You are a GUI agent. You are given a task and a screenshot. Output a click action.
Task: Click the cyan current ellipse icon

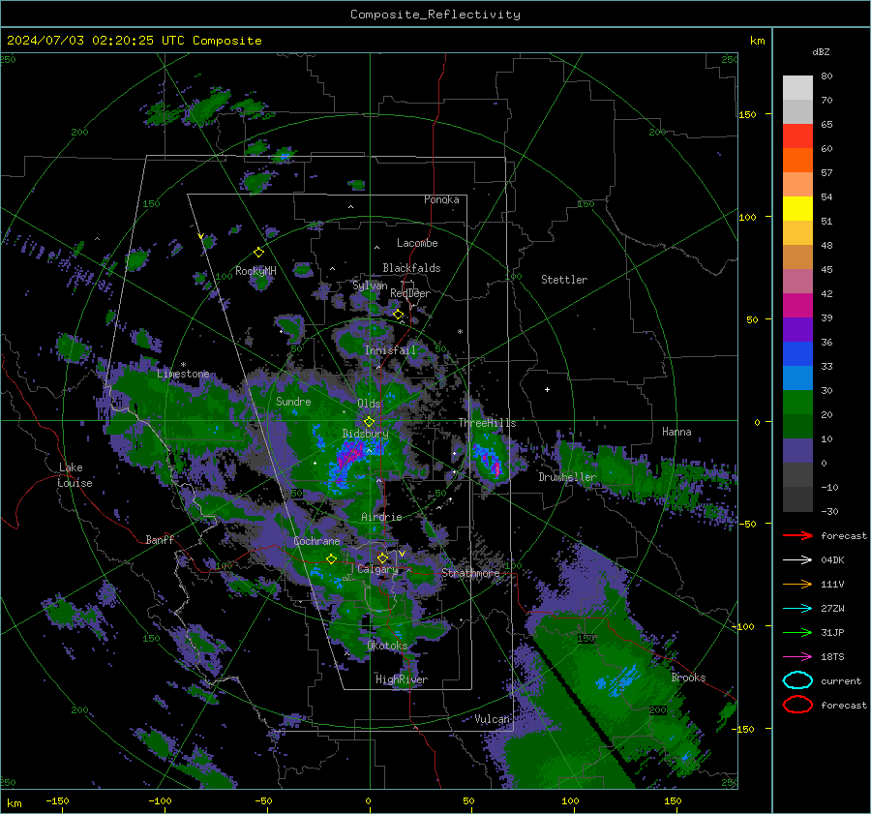[x=797, y=680]
